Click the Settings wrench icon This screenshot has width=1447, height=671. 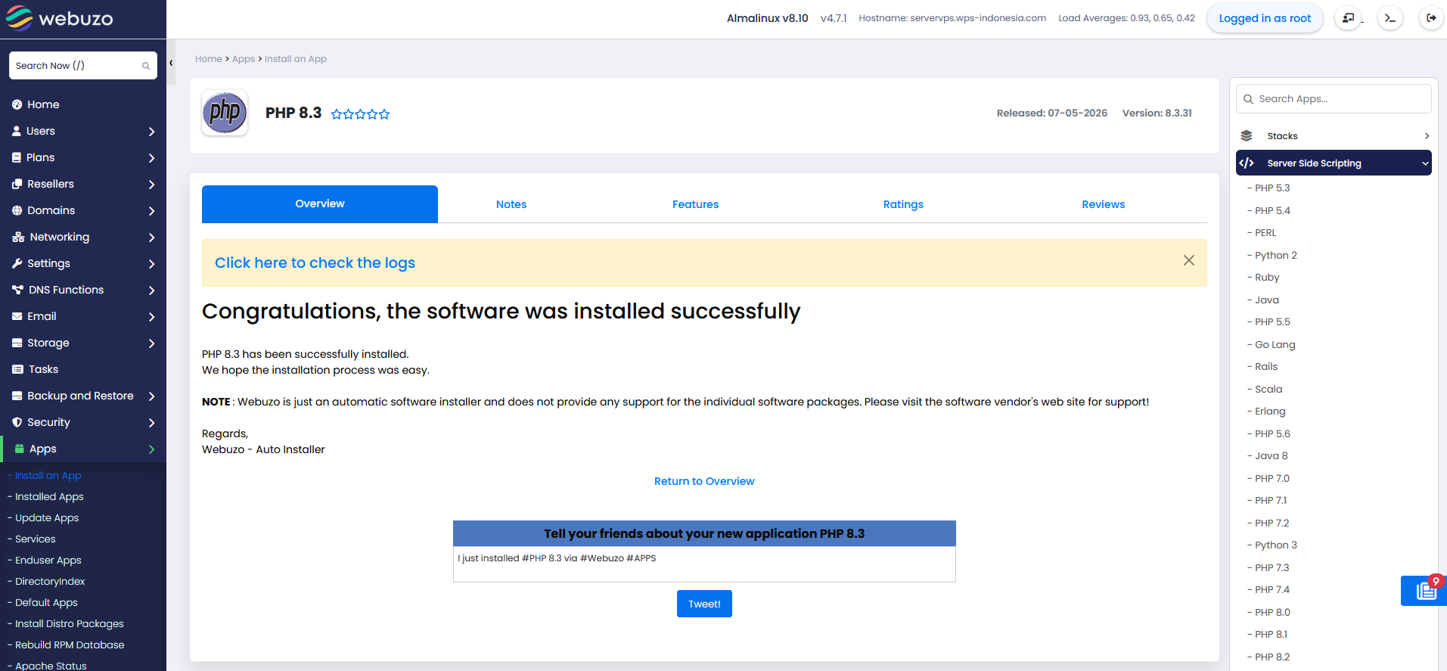point(17,263)
